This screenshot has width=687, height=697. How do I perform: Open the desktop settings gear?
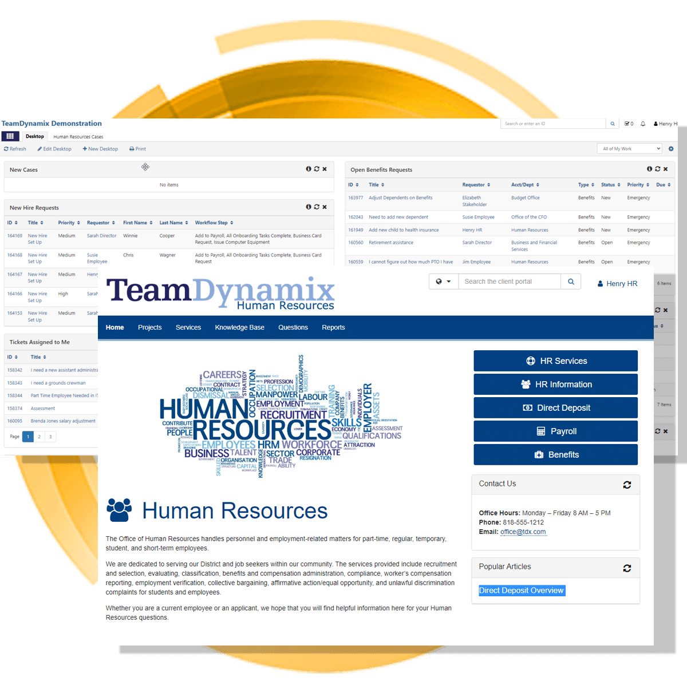tap(671, 149)
